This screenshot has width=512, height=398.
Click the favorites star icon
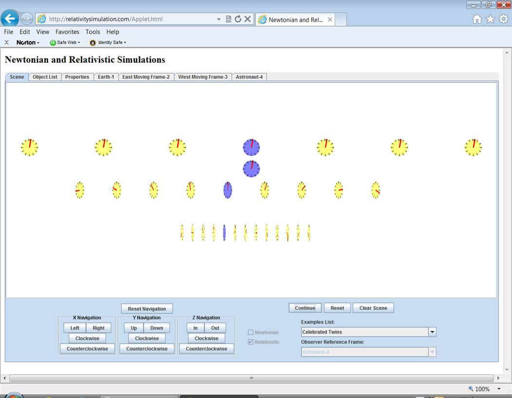(490, 19)
